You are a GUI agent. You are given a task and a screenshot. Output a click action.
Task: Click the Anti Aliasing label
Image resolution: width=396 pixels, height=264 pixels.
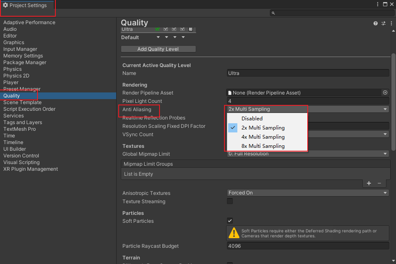pyautogui.click(x=137, y=110)
